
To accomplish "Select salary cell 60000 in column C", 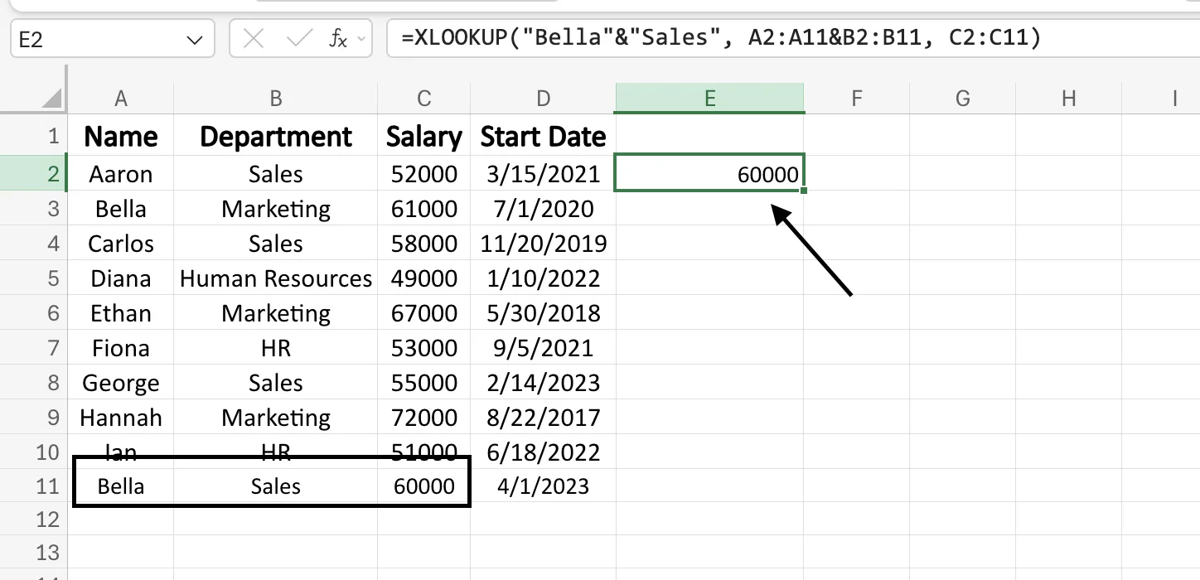I will [424, 486].
